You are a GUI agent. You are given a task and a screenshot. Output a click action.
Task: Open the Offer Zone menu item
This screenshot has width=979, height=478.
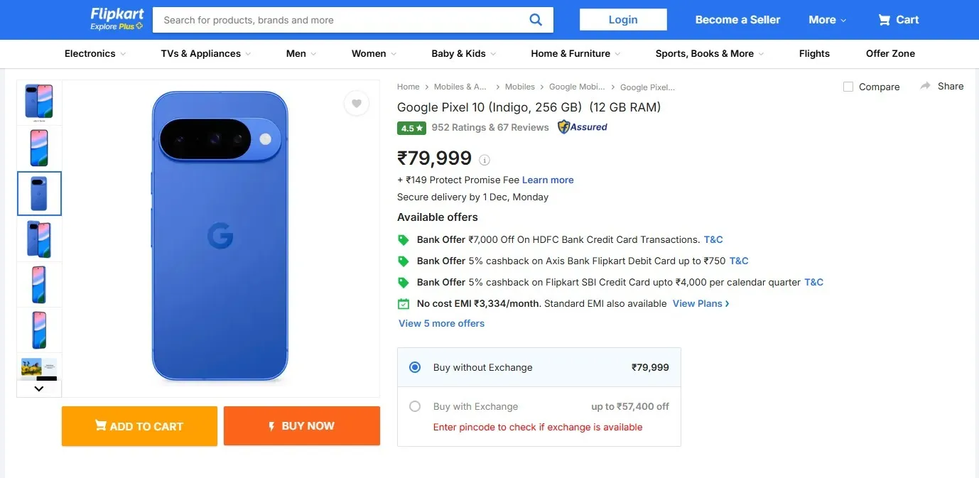[x=890, y=53]
